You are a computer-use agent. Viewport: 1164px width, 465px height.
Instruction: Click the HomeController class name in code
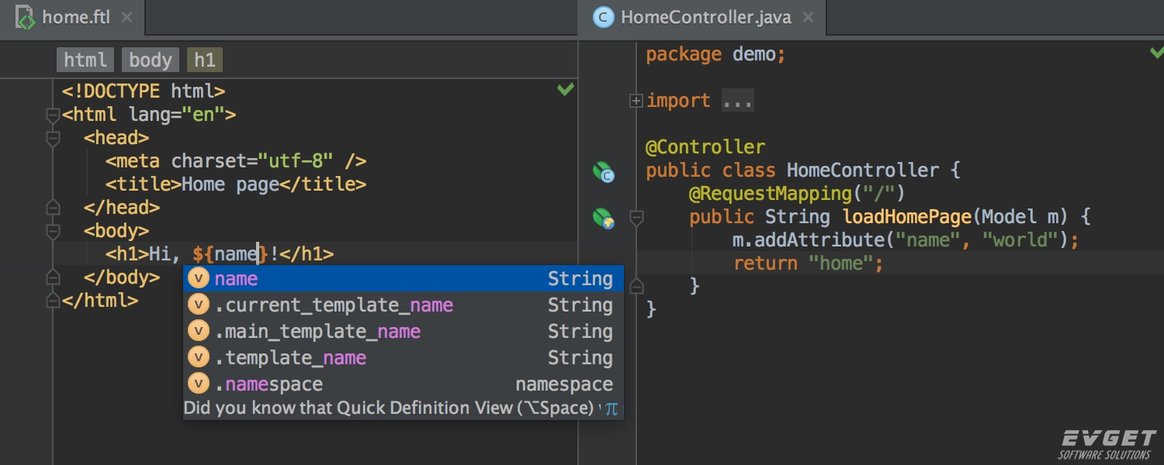click(863, 170)
